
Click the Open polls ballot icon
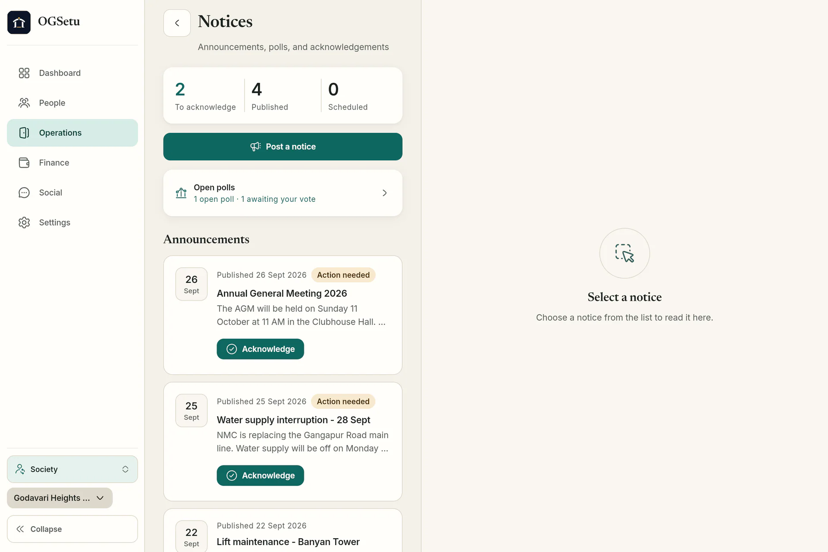[181, 193]
